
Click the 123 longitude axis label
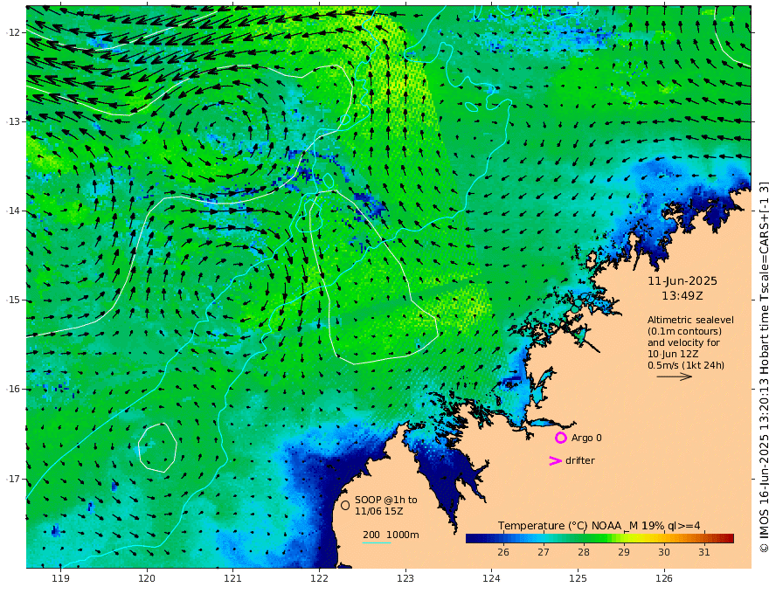(405, 579)
